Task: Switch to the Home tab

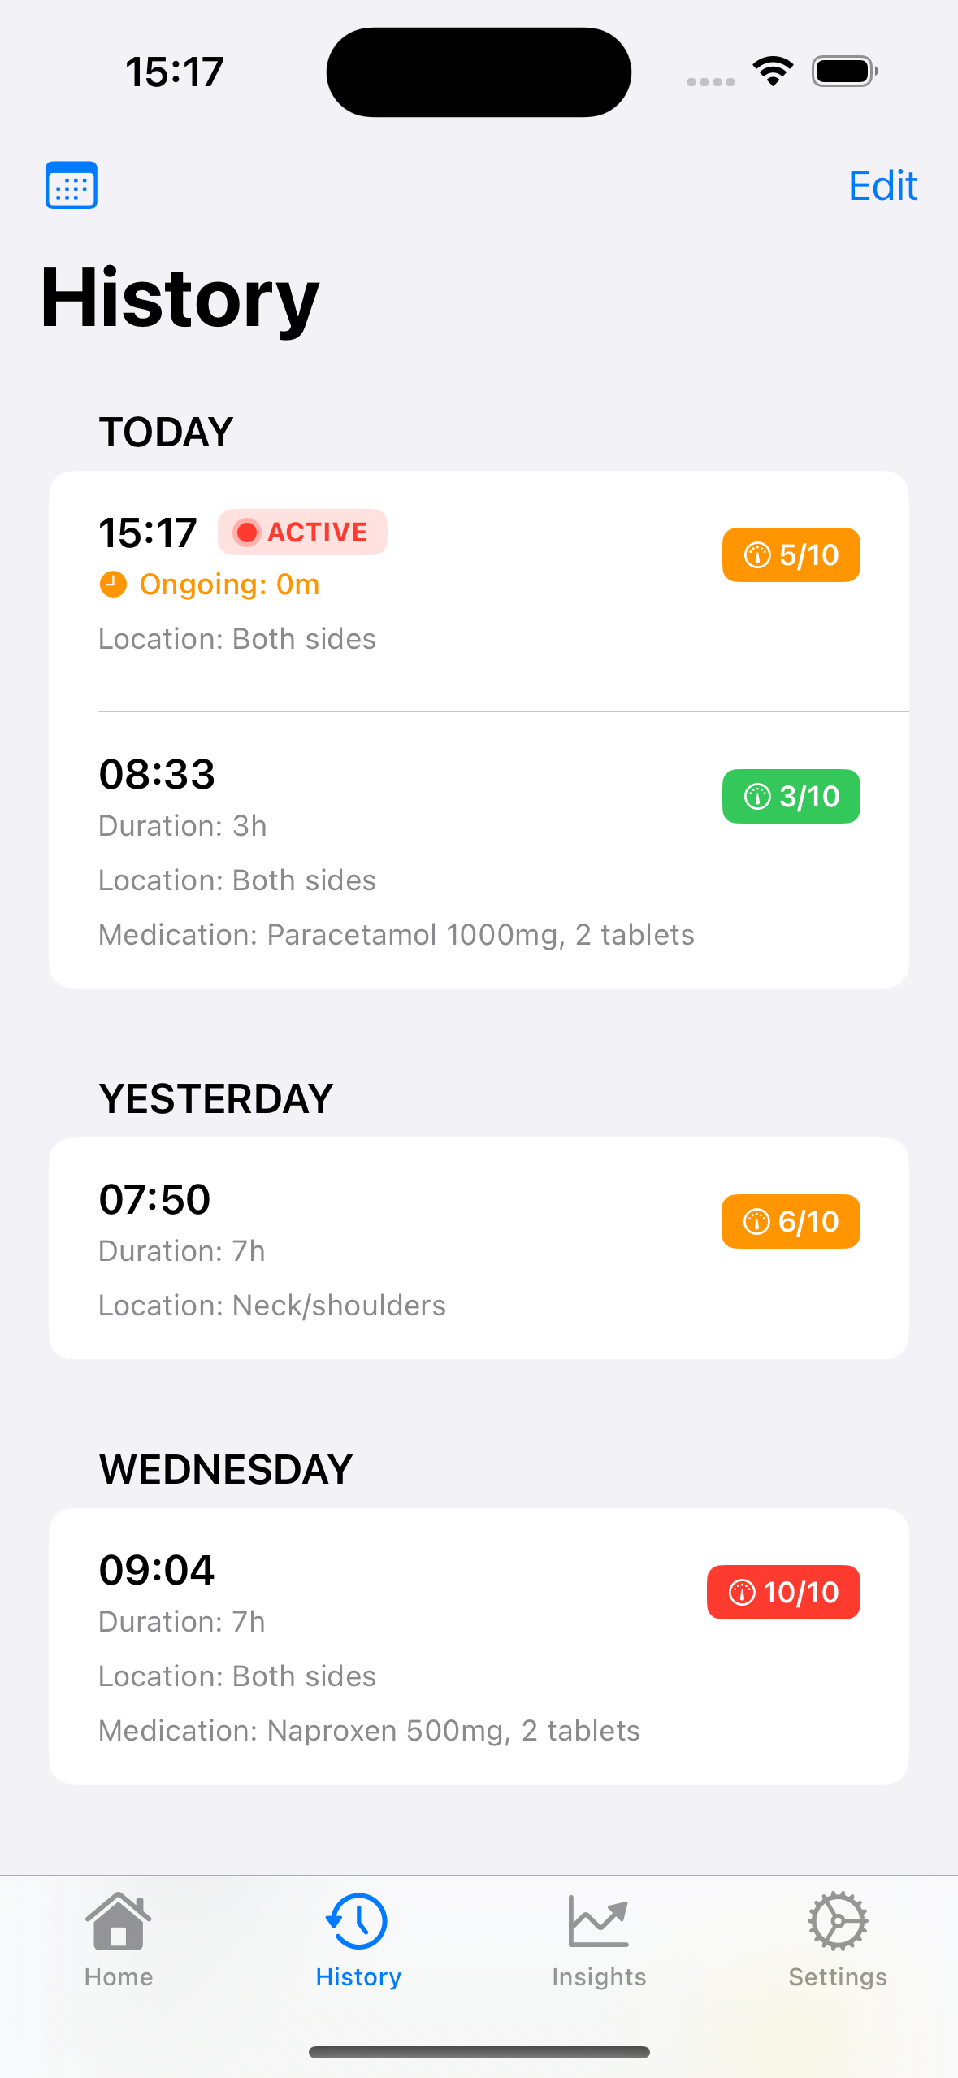Action: pyautogui.click(x=119, y=1940)
